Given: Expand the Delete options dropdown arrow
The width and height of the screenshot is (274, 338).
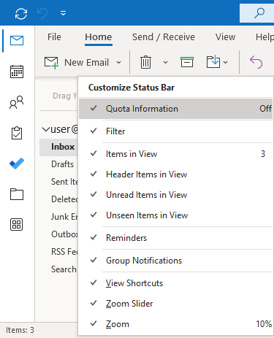Looking at the screenshot, I should [x=165, y=63].
